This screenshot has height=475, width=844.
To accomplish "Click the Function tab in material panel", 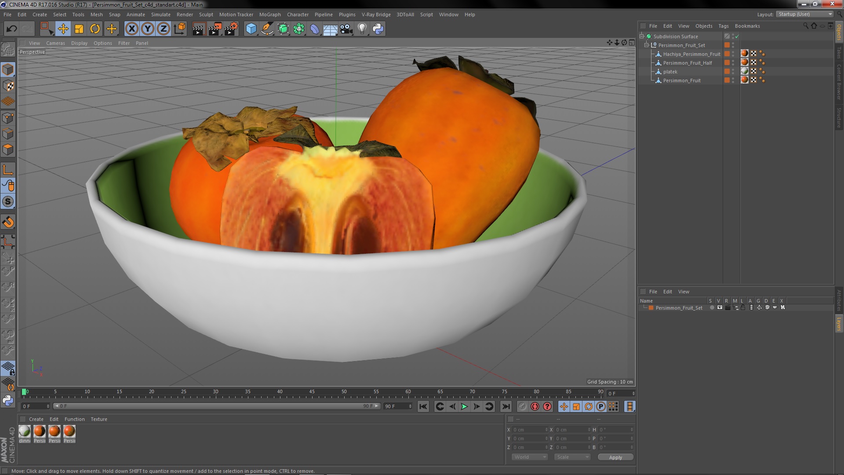I will click(74, 419).
